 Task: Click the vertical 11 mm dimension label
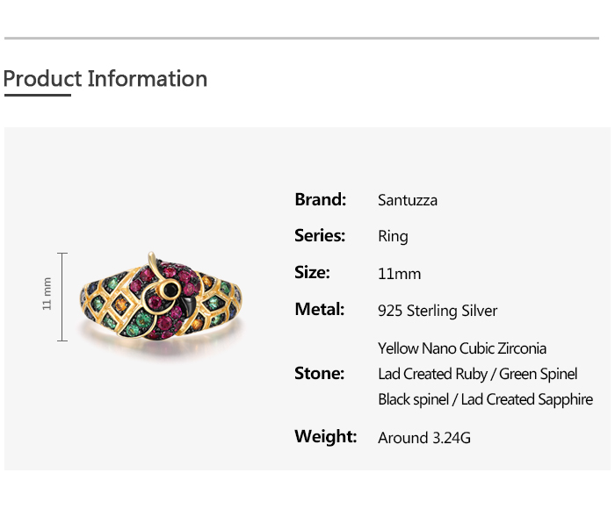click(47, 293)
